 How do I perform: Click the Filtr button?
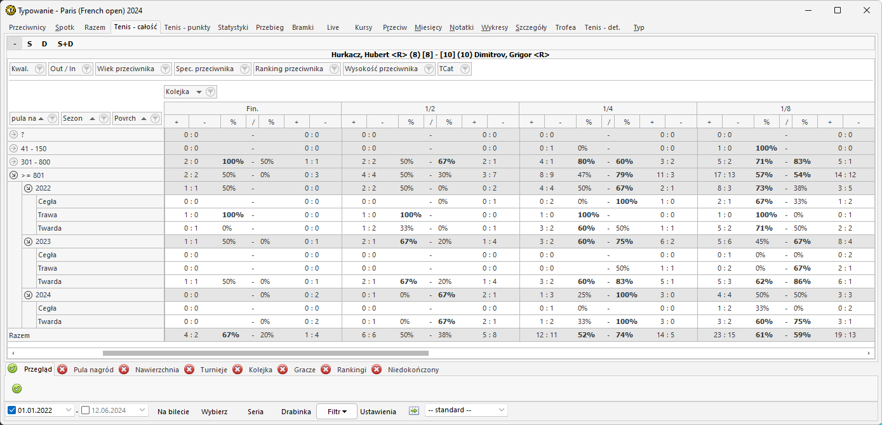coord(337,412)
